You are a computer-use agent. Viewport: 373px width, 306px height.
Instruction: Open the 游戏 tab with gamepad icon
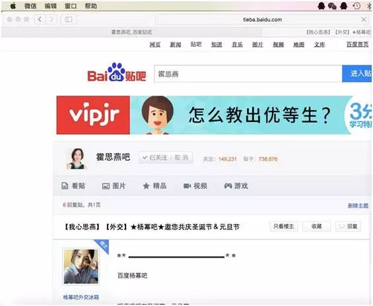[236, 186]
